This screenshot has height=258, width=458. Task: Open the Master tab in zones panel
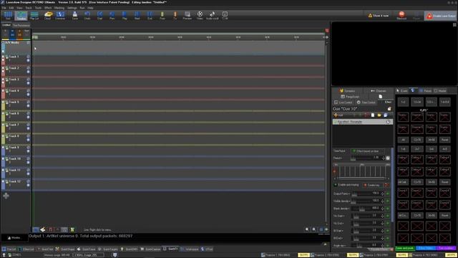(x=441, y=91)
